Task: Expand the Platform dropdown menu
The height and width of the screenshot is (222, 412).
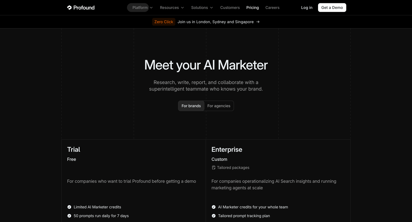Action: [x=143, y=8]
